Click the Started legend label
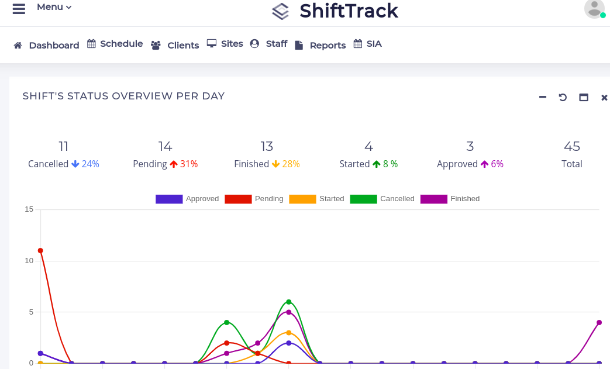This screenshot has height=369, width=610. pyautogui.click(x=332, y=199)
